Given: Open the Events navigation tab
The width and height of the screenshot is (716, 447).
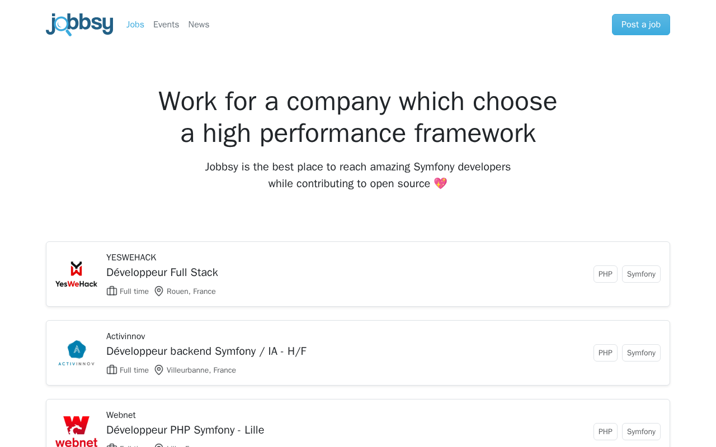Looking at the screenshot, I should tap(166, 25).
